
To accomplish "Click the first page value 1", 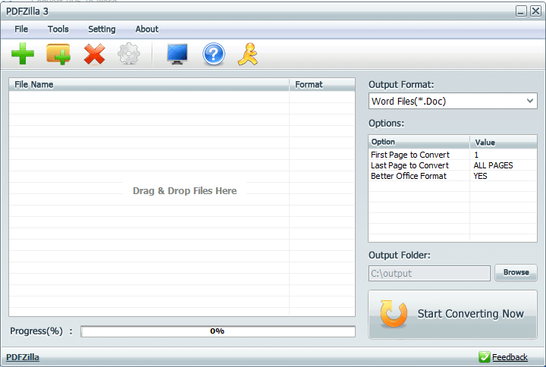I will coord(476,155).
